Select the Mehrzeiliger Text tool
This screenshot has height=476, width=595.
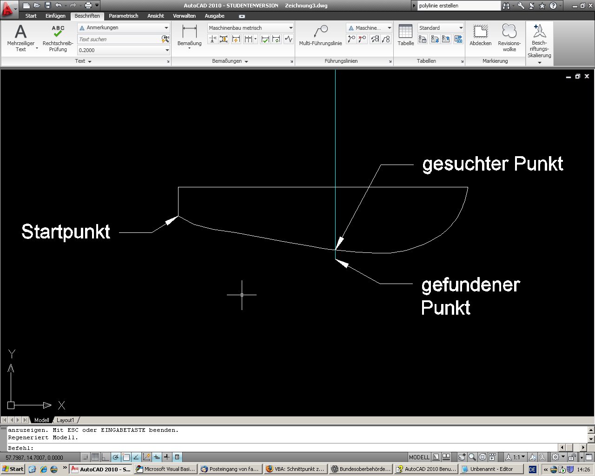21,38
